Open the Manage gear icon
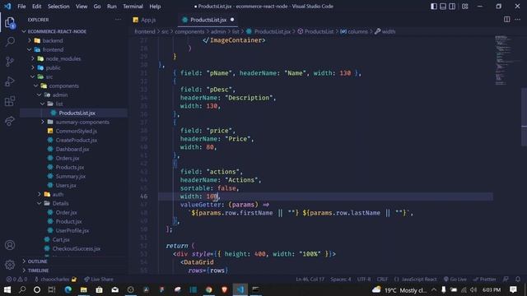Viewport: 527px width, 296px height. [x=10, y=265]
